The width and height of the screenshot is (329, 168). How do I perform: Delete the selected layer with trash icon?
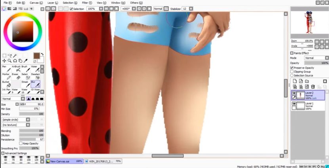point(313,87)
